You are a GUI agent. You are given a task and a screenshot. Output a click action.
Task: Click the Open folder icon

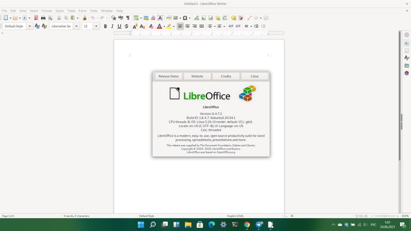tap(15, 18)
